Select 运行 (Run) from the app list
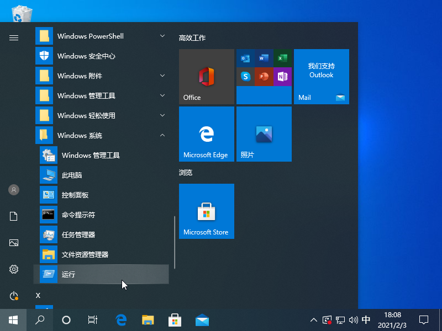 (x=102, y=274)
